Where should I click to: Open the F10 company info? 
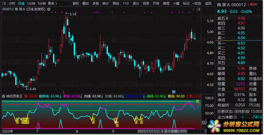tap(126, 3)
